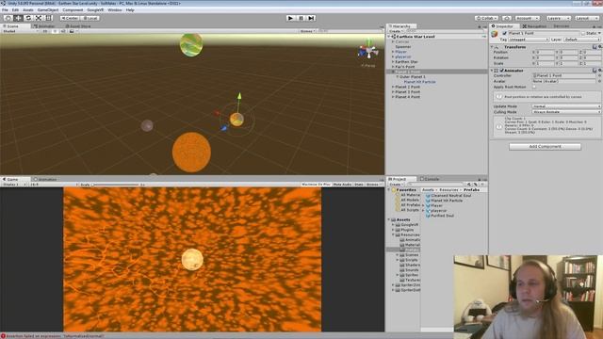
Task: Open the Edit menu
Action: (x=15, y=10)
